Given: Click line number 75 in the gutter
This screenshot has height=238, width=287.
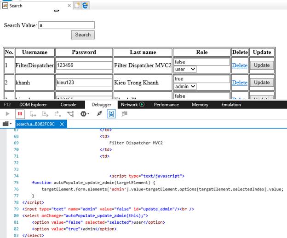Looking at the screenshot, I should (16, 183).
